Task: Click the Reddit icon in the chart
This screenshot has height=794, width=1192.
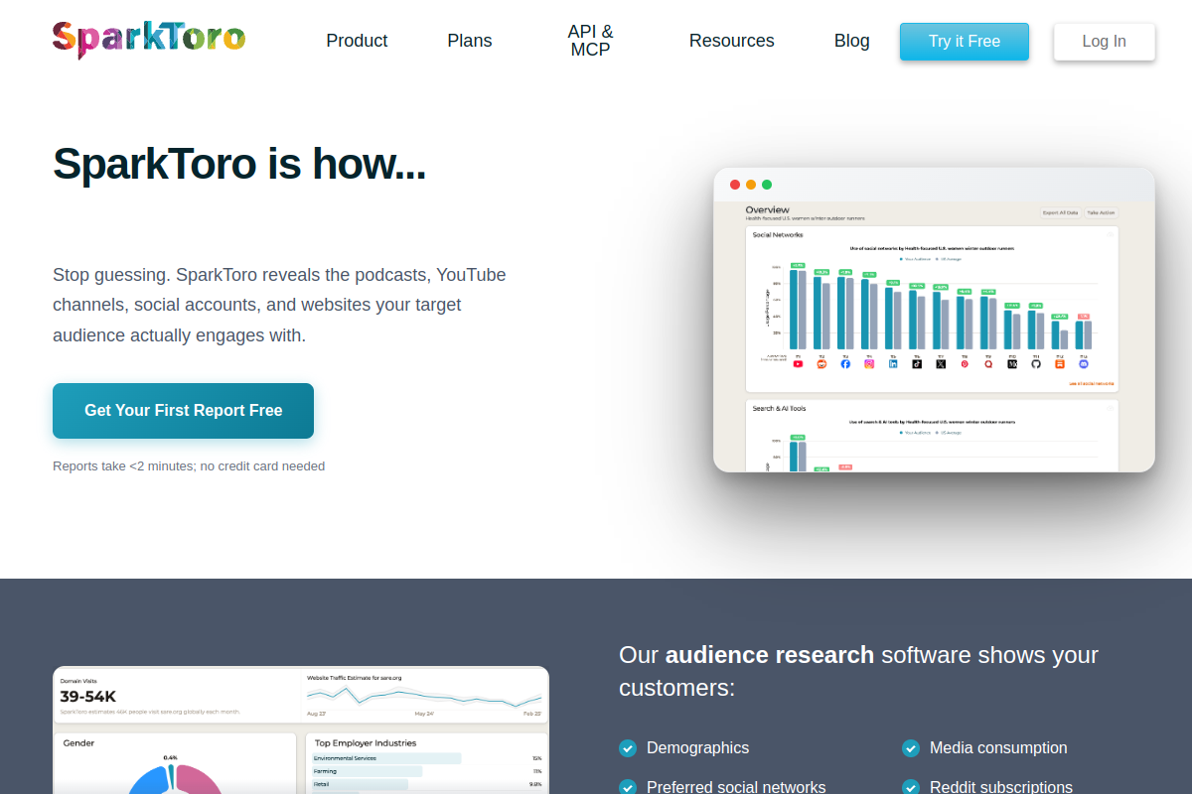Action: click(x=821, y=364)
